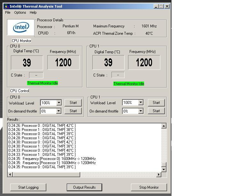Click the Start Logging button

[x=28, y=187]
